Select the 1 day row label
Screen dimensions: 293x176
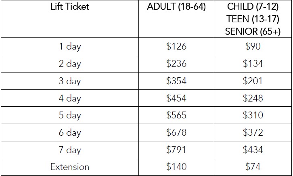(x=70, y=46)
